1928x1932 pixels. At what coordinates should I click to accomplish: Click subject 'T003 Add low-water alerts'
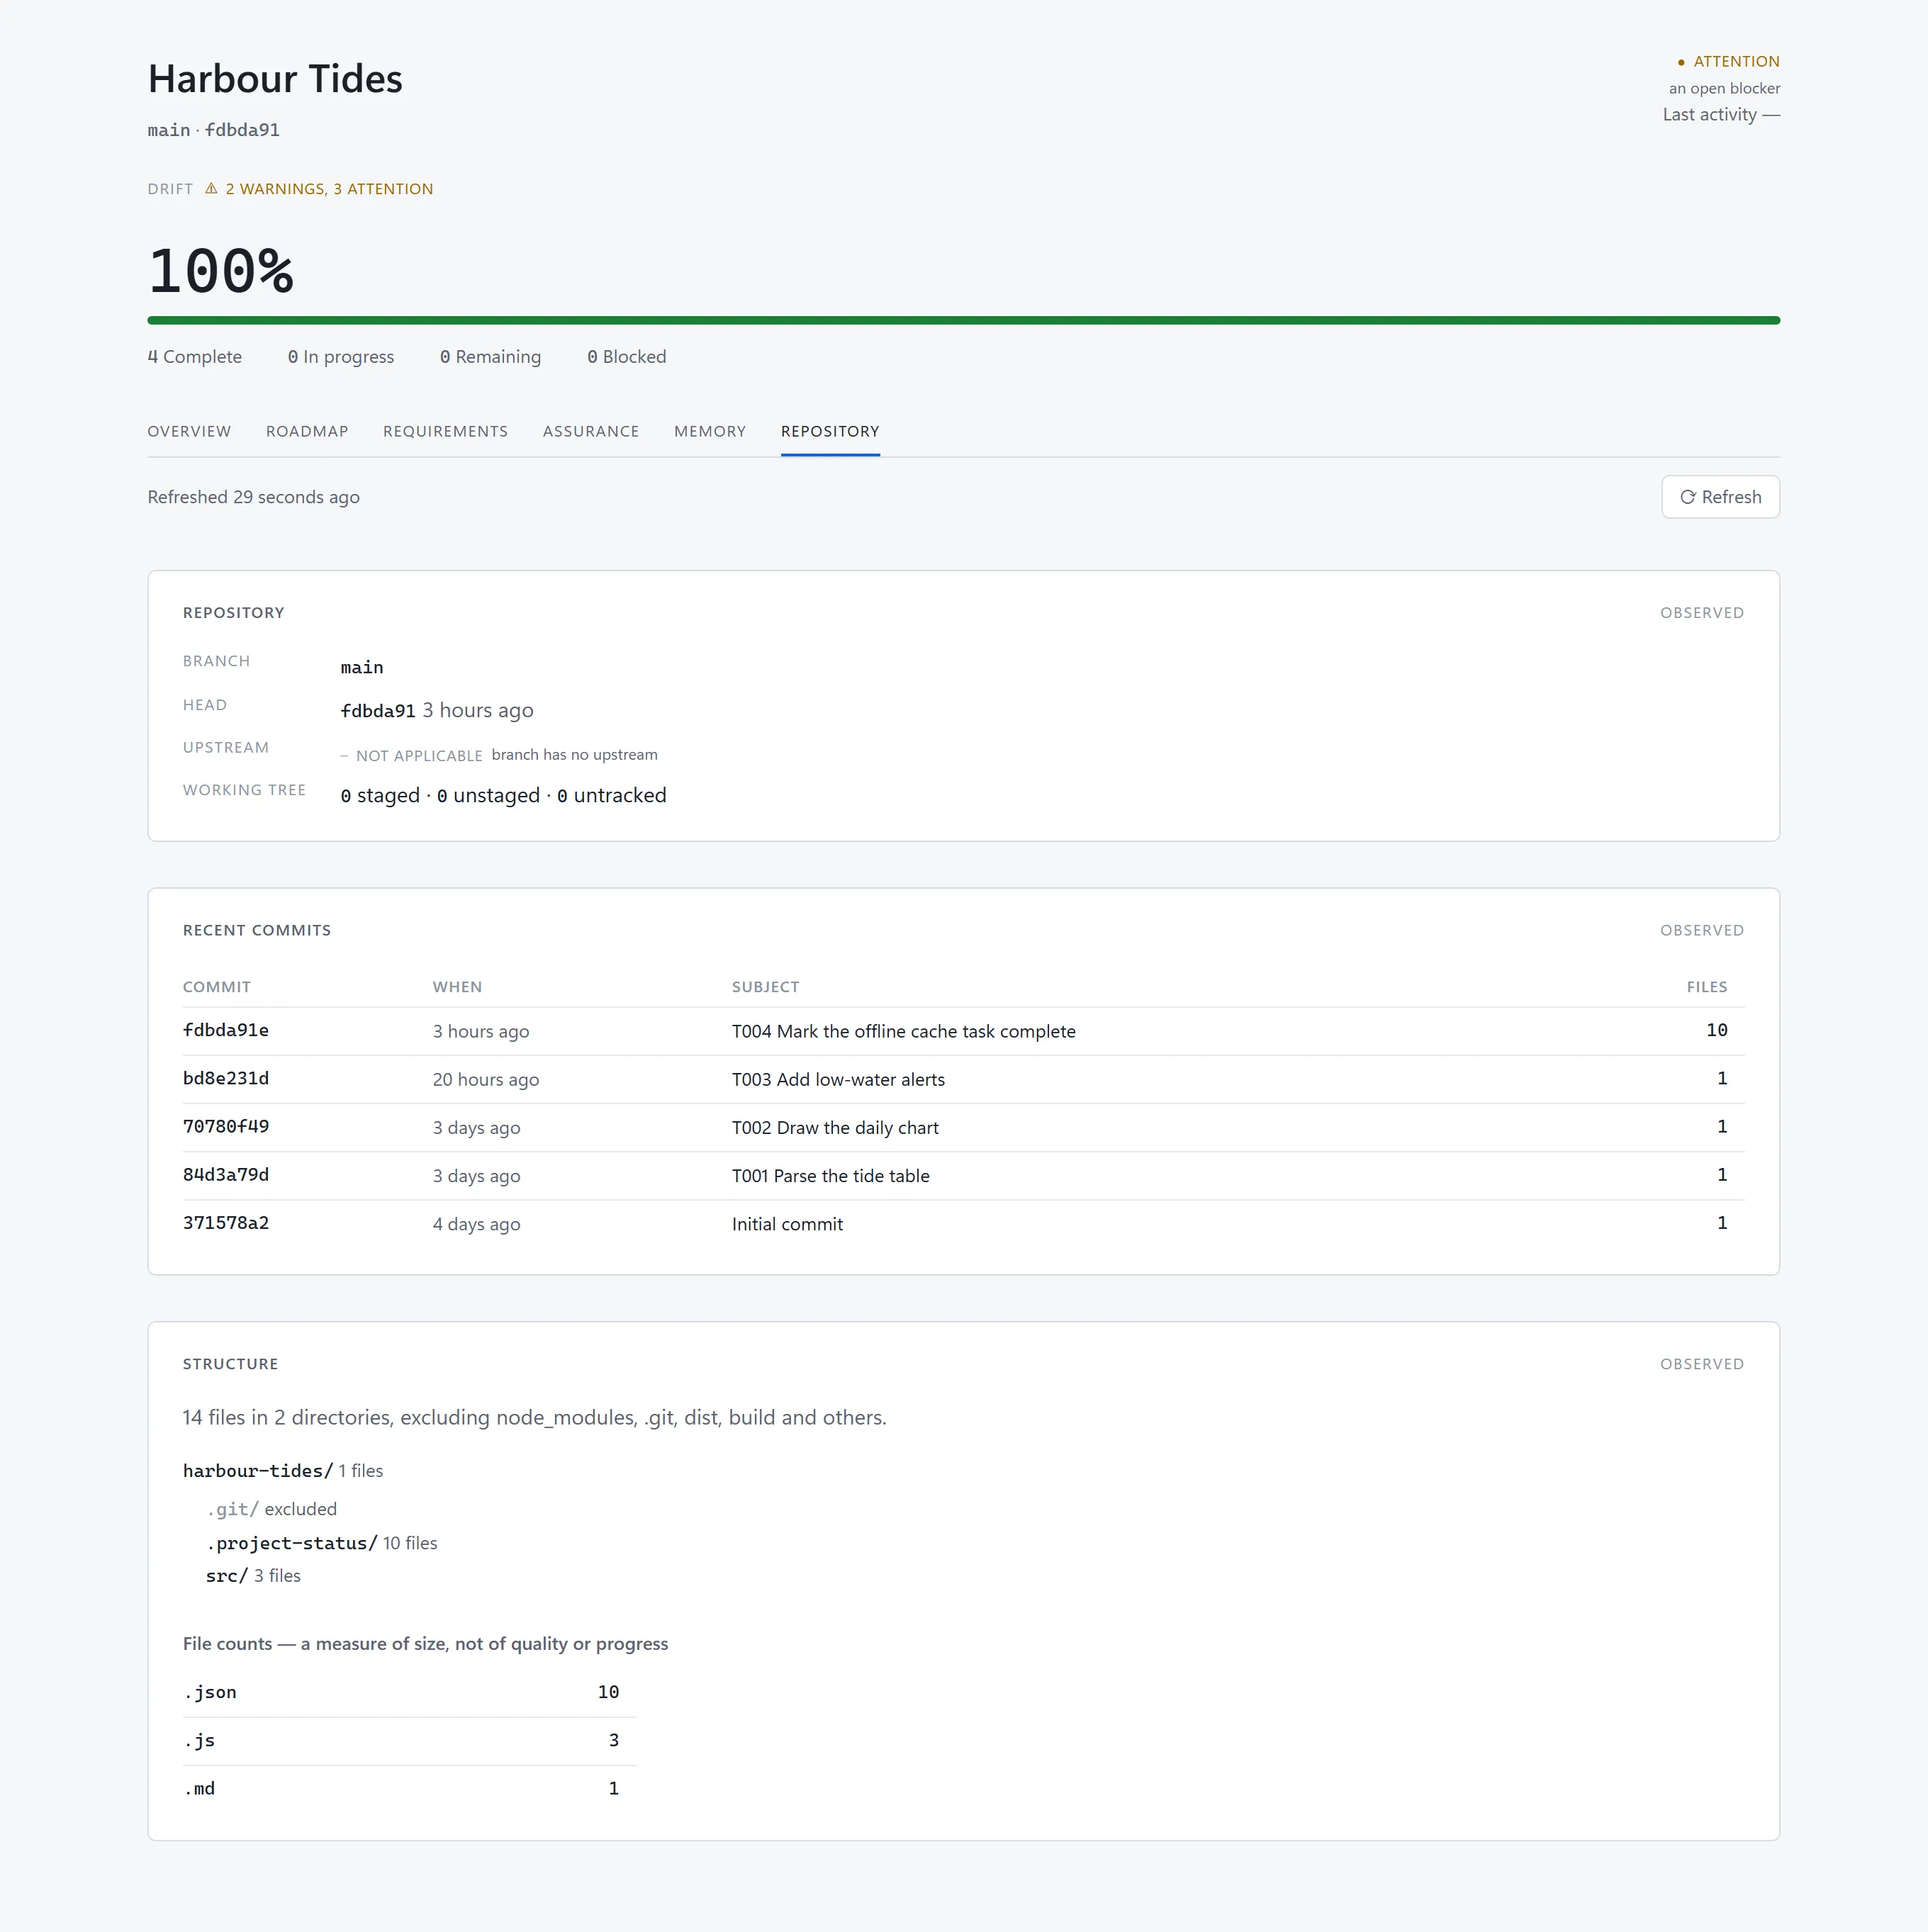[x=838, y=1079]
